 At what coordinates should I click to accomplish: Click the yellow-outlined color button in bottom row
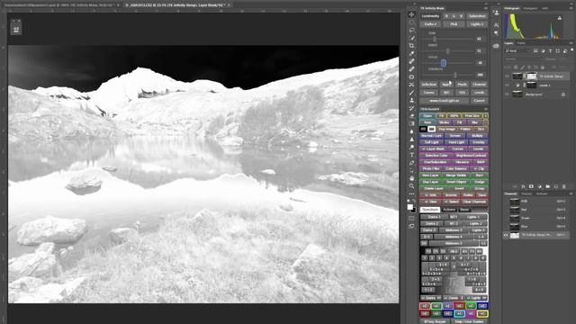(x=482, y=314)
